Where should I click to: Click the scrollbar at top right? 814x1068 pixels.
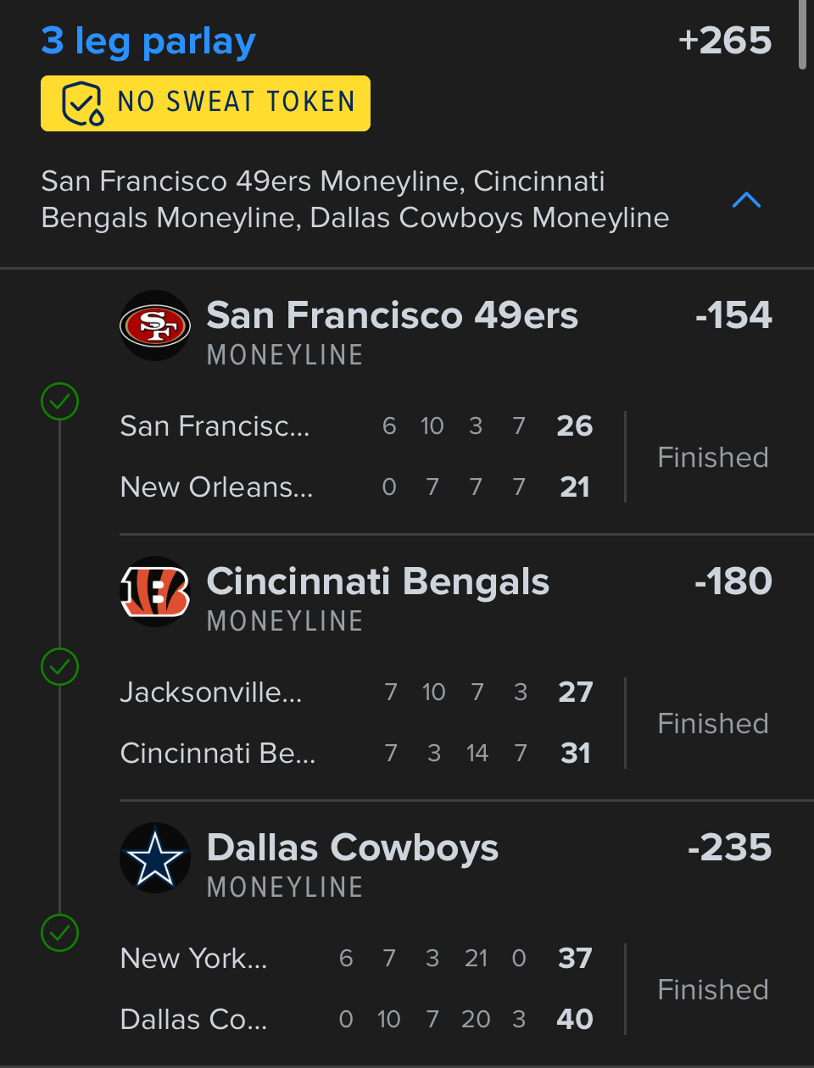tap(802, 34)
